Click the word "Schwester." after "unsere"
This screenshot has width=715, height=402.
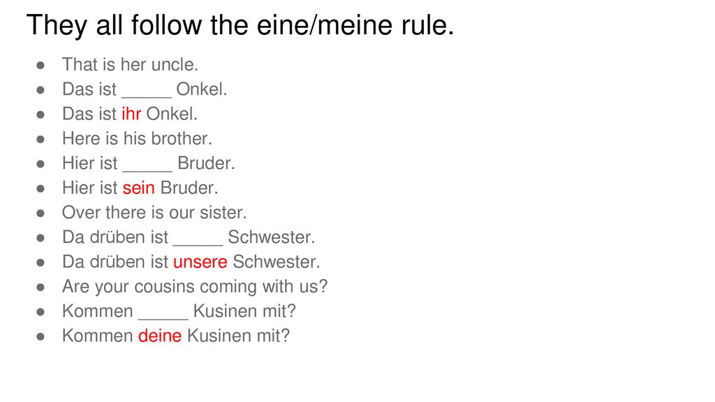(x=277, y=262)
